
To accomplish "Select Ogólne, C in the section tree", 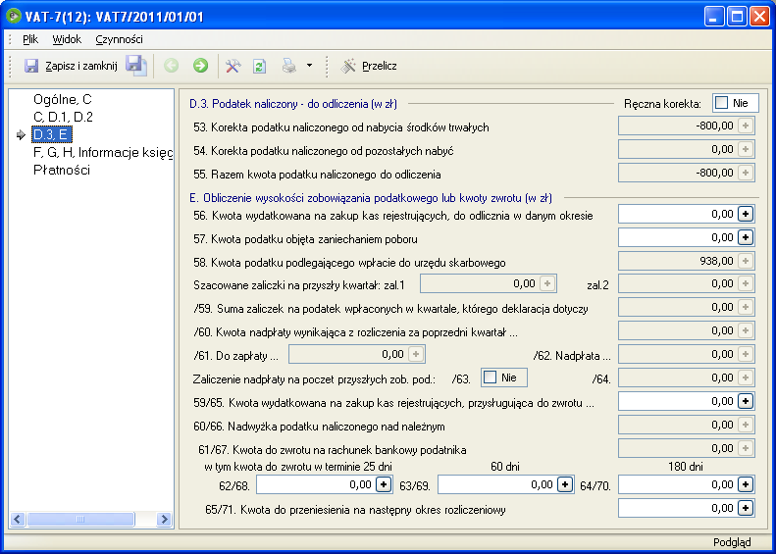I will 63,99.
